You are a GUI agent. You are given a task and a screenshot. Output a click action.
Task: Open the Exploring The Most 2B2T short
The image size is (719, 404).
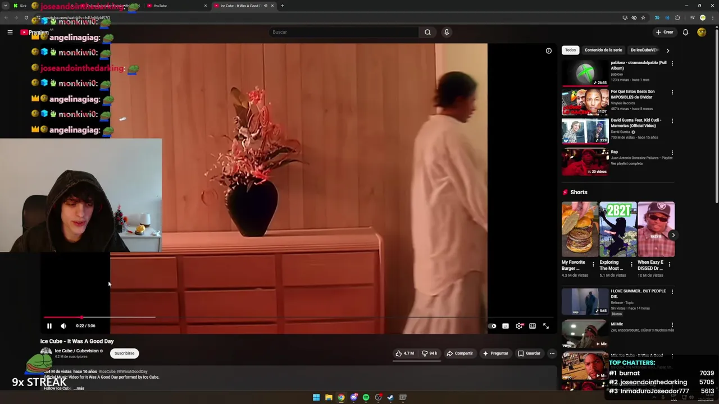point(618,229)
